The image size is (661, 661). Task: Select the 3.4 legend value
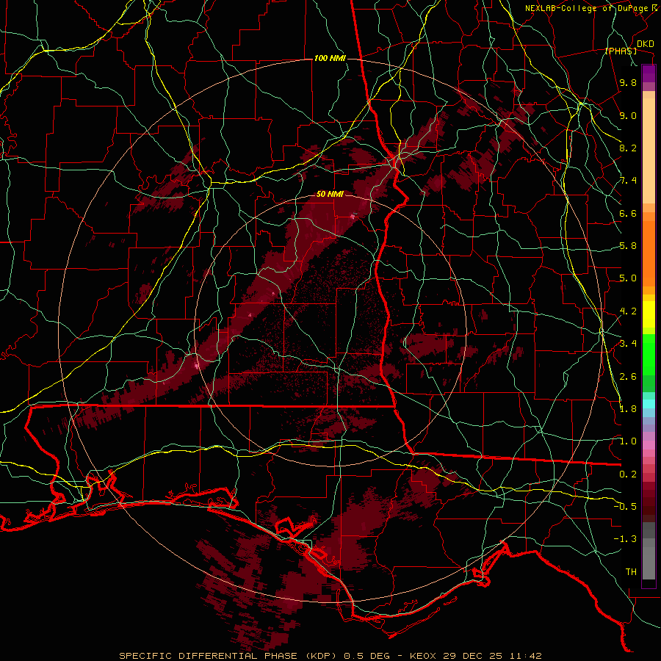[628, 344]
